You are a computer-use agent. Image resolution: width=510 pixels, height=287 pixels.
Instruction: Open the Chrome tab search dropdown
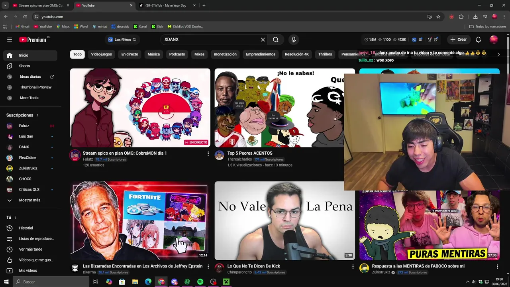pyautogui.click(x=5, y=6)
